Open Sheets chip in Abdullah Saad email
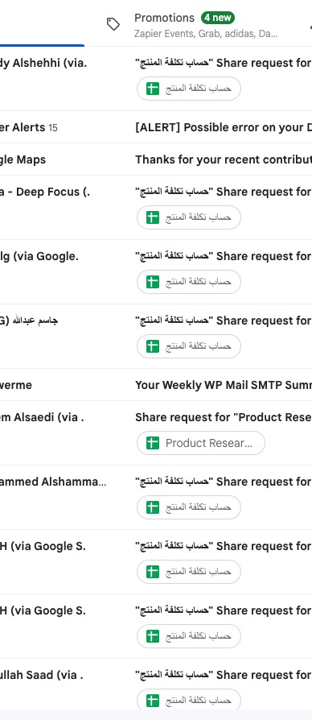This screenshot has width=312, height=720. pos(189,700)
